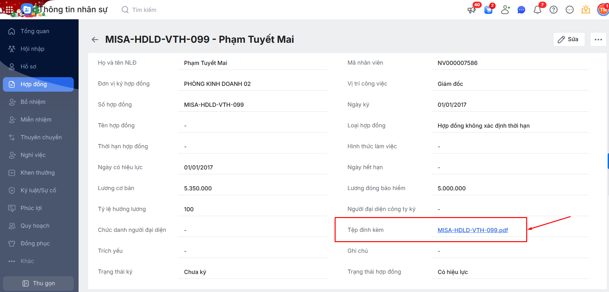Collapse sidebar with Thu gọn
The height and width of the screenshot is (292, 609).
(x=38, y=283)
